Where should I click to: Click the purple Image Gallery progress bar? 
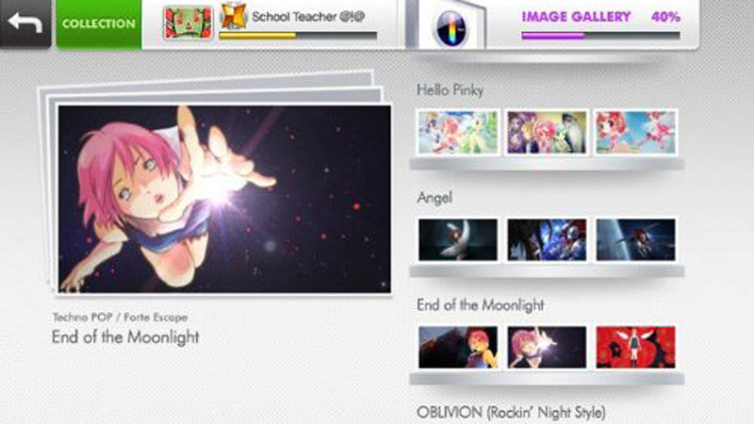pyautogui.click(x=600, y=36)
